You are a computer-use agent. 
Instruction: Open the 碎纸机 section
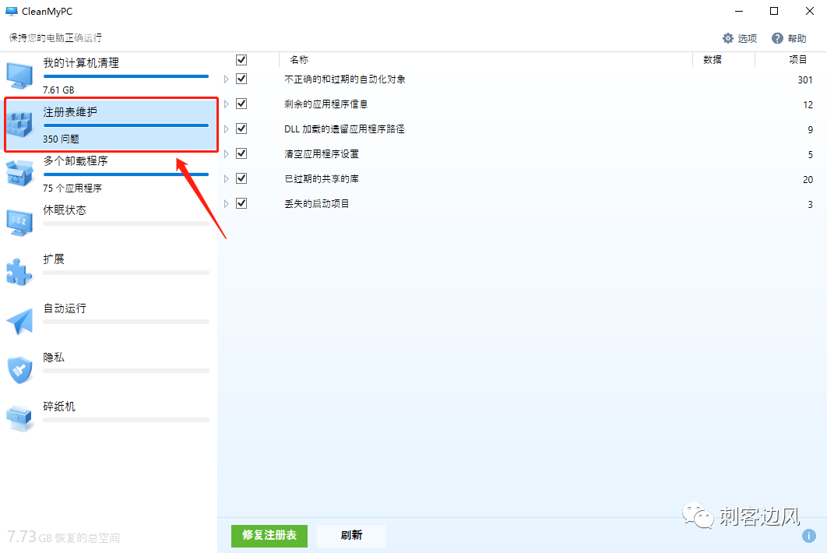pyautogui.click(x=109, y=419)
